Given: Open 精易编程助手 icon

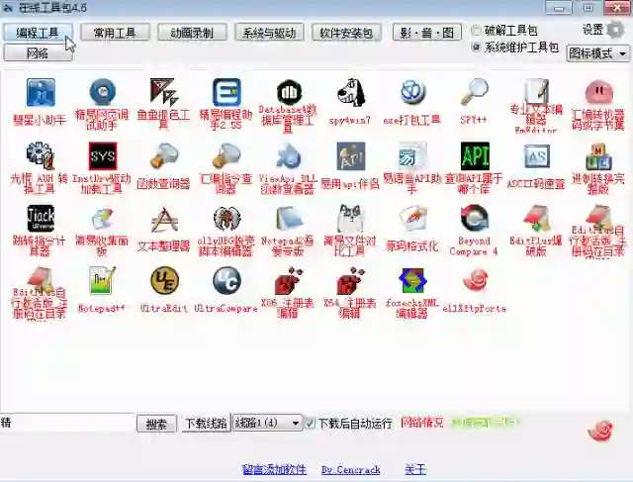Looking at the screenshot, I should [x=226, y=92].
